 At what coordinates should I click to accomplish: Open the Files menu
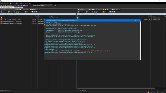pyautogui.click(x=8, y=3)
